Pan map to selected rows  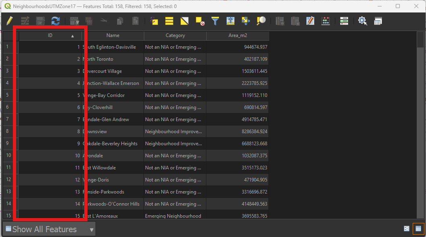pos(245,21)
